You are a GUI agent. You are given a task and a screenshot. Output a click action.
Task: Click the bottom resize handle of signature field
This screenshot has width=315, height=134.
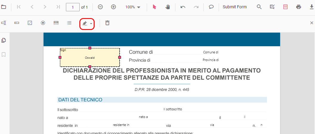90,66
